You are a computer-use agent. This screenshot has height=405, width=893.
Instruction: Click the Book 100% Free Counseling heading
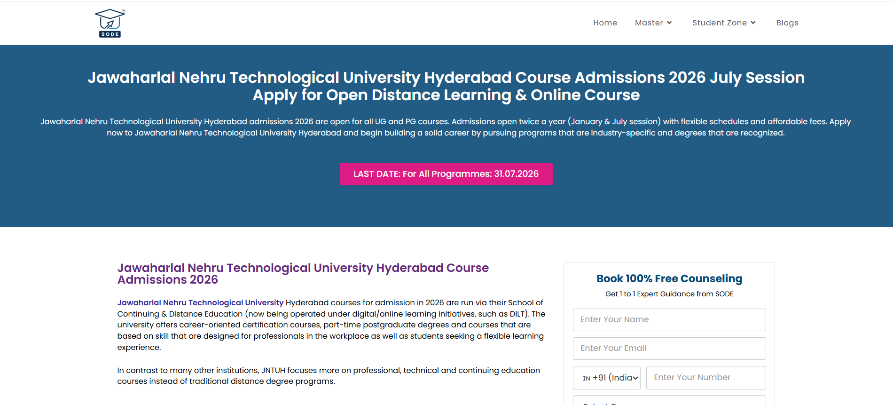[x=669, y=278]
